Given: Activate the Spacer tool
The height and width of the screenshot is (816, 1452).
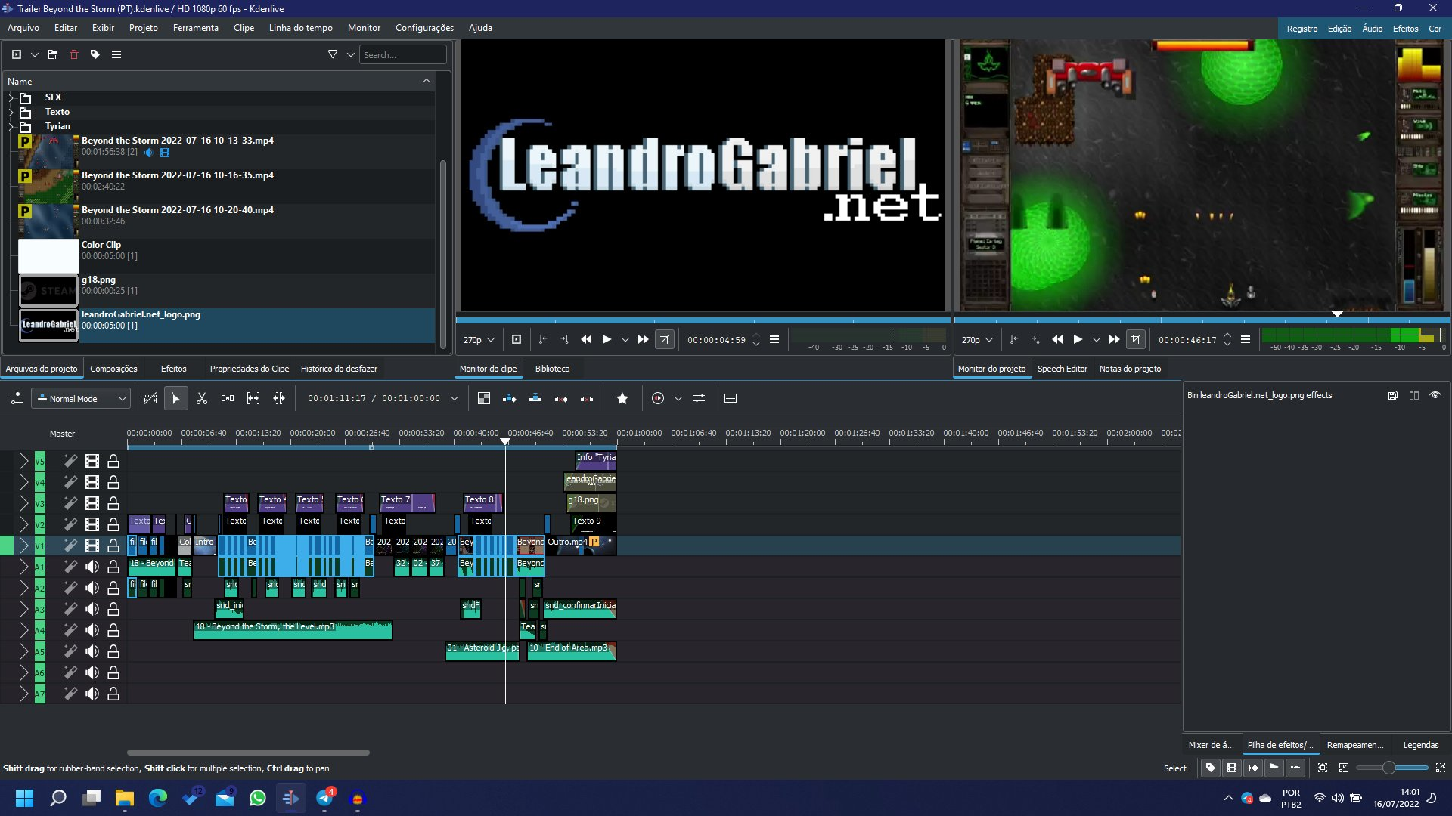Looking at the screenshot, I should 228,398.
